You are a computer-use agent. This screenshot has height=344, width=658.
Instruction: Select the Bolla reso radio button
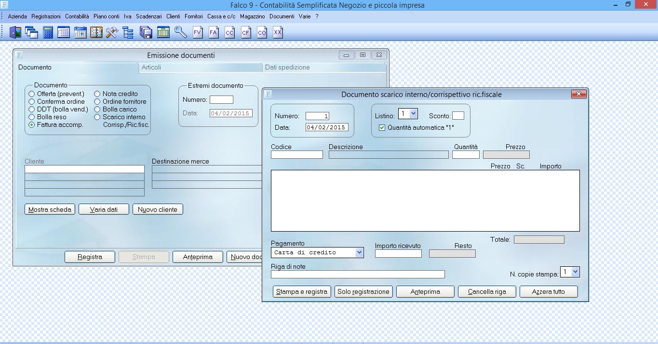(x=32, y=117)
